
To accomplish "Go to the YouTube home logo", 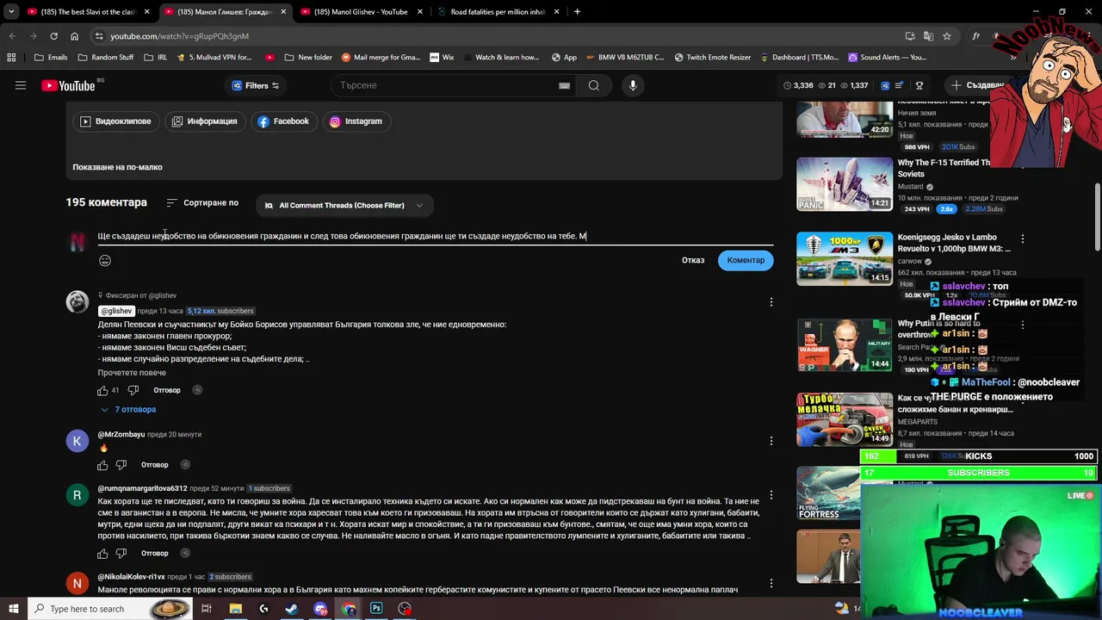I will click(x=68, y=85).
